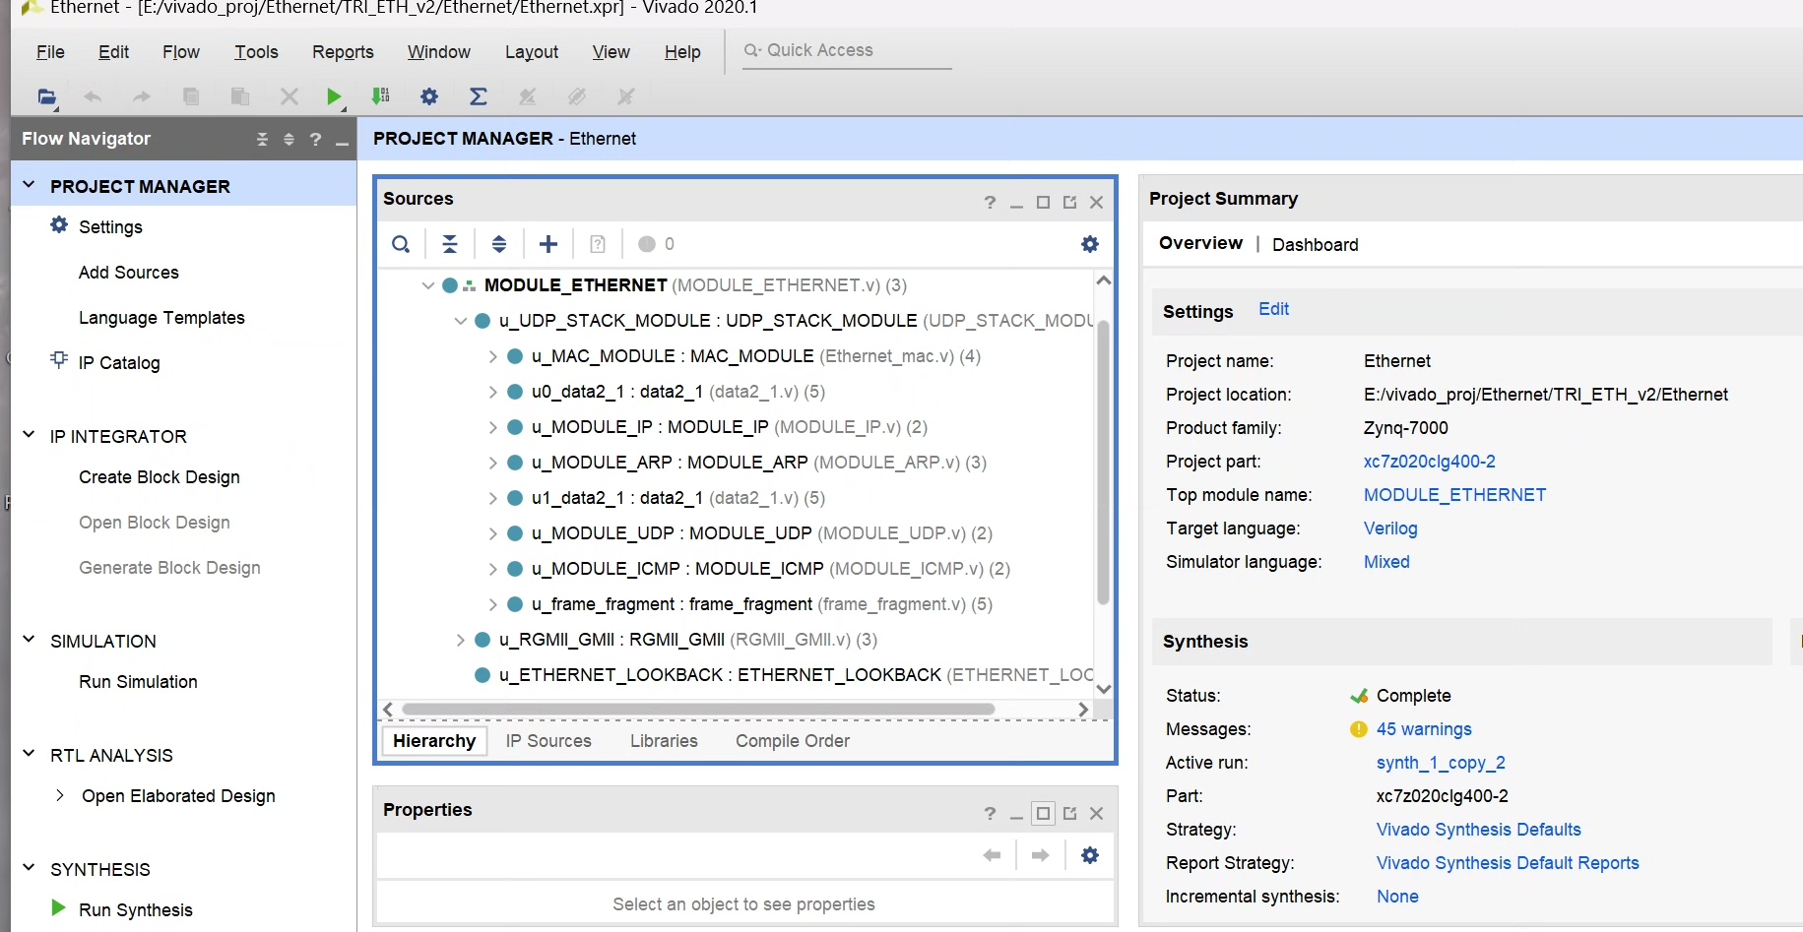The image size is (1803, 932).
Task: Click Add Sources in Flow Navigator
Action: coord(129,273)
